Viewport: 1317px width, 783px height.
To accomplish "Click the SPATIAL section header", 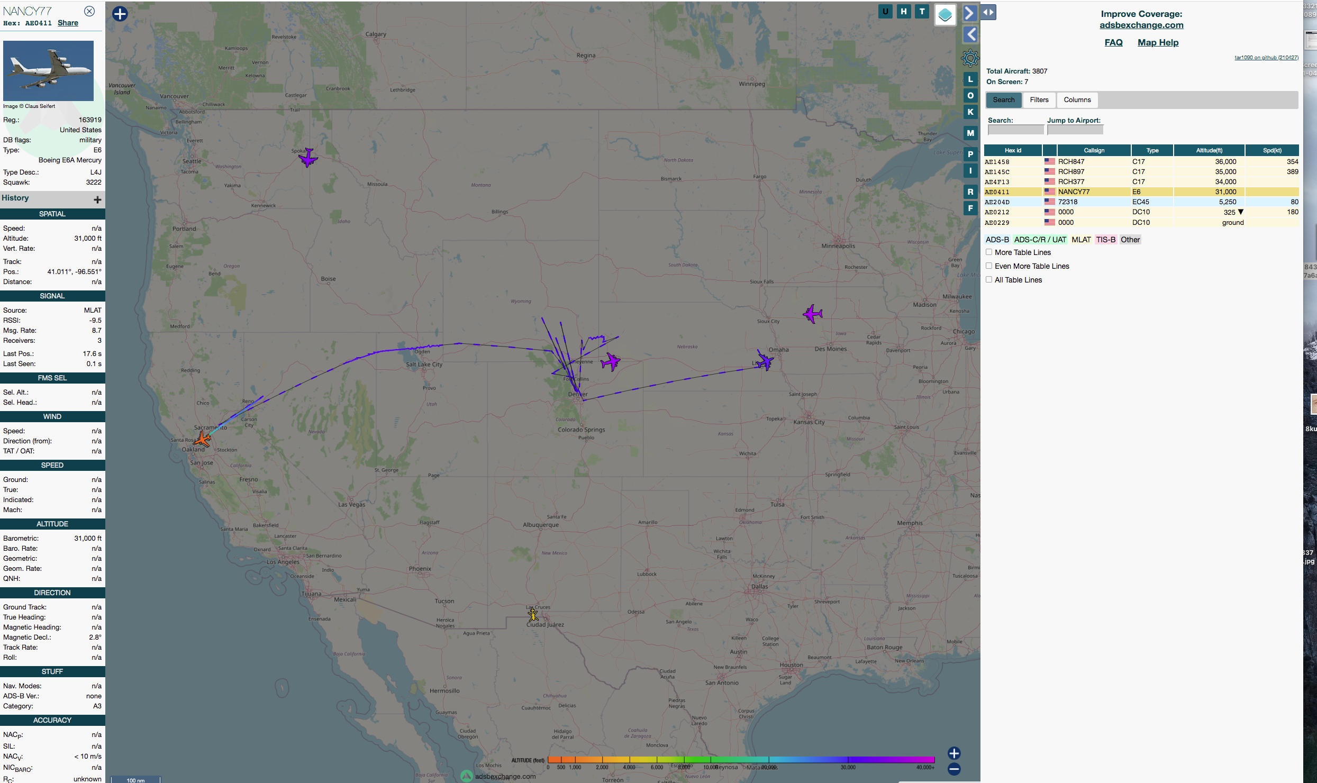I will point(52,214).
